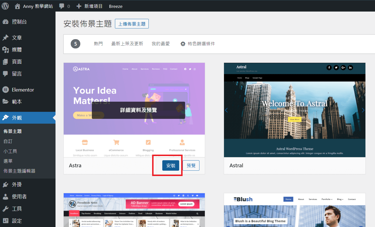Screen dimensions: 375x227
Task: Switch to 我的最愛 tab
Action: (161, 44)
